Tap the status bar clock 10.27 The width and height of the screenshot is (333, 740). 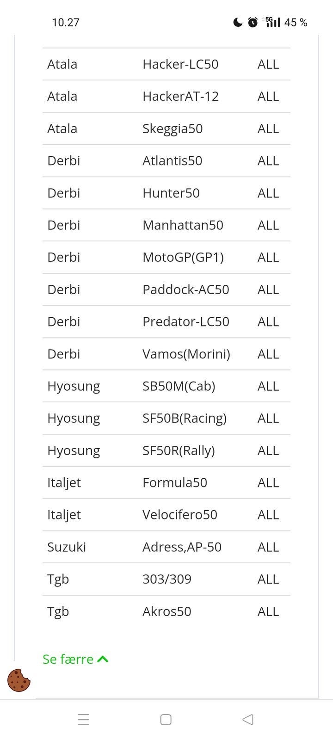pyautogui.click(x=66, y=22)
